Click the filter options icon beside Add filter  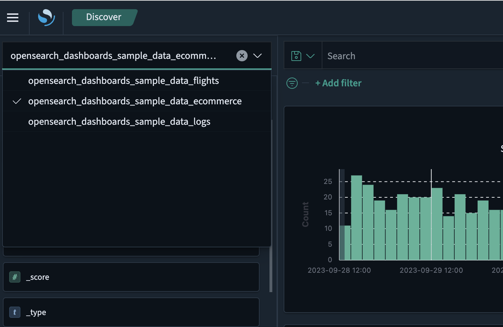pyautogui.click(x=292, y=83)
